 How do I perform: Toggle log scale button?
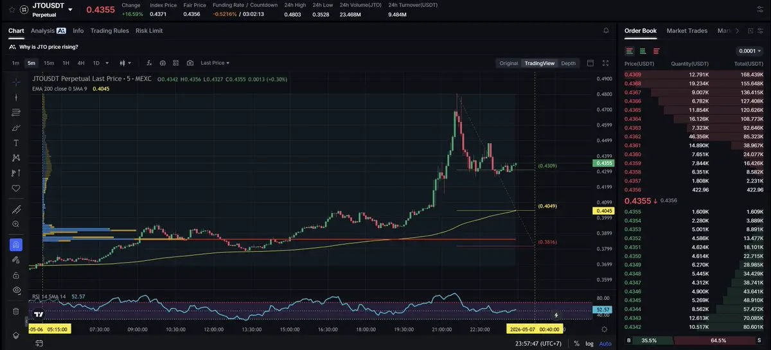(589, 344)
